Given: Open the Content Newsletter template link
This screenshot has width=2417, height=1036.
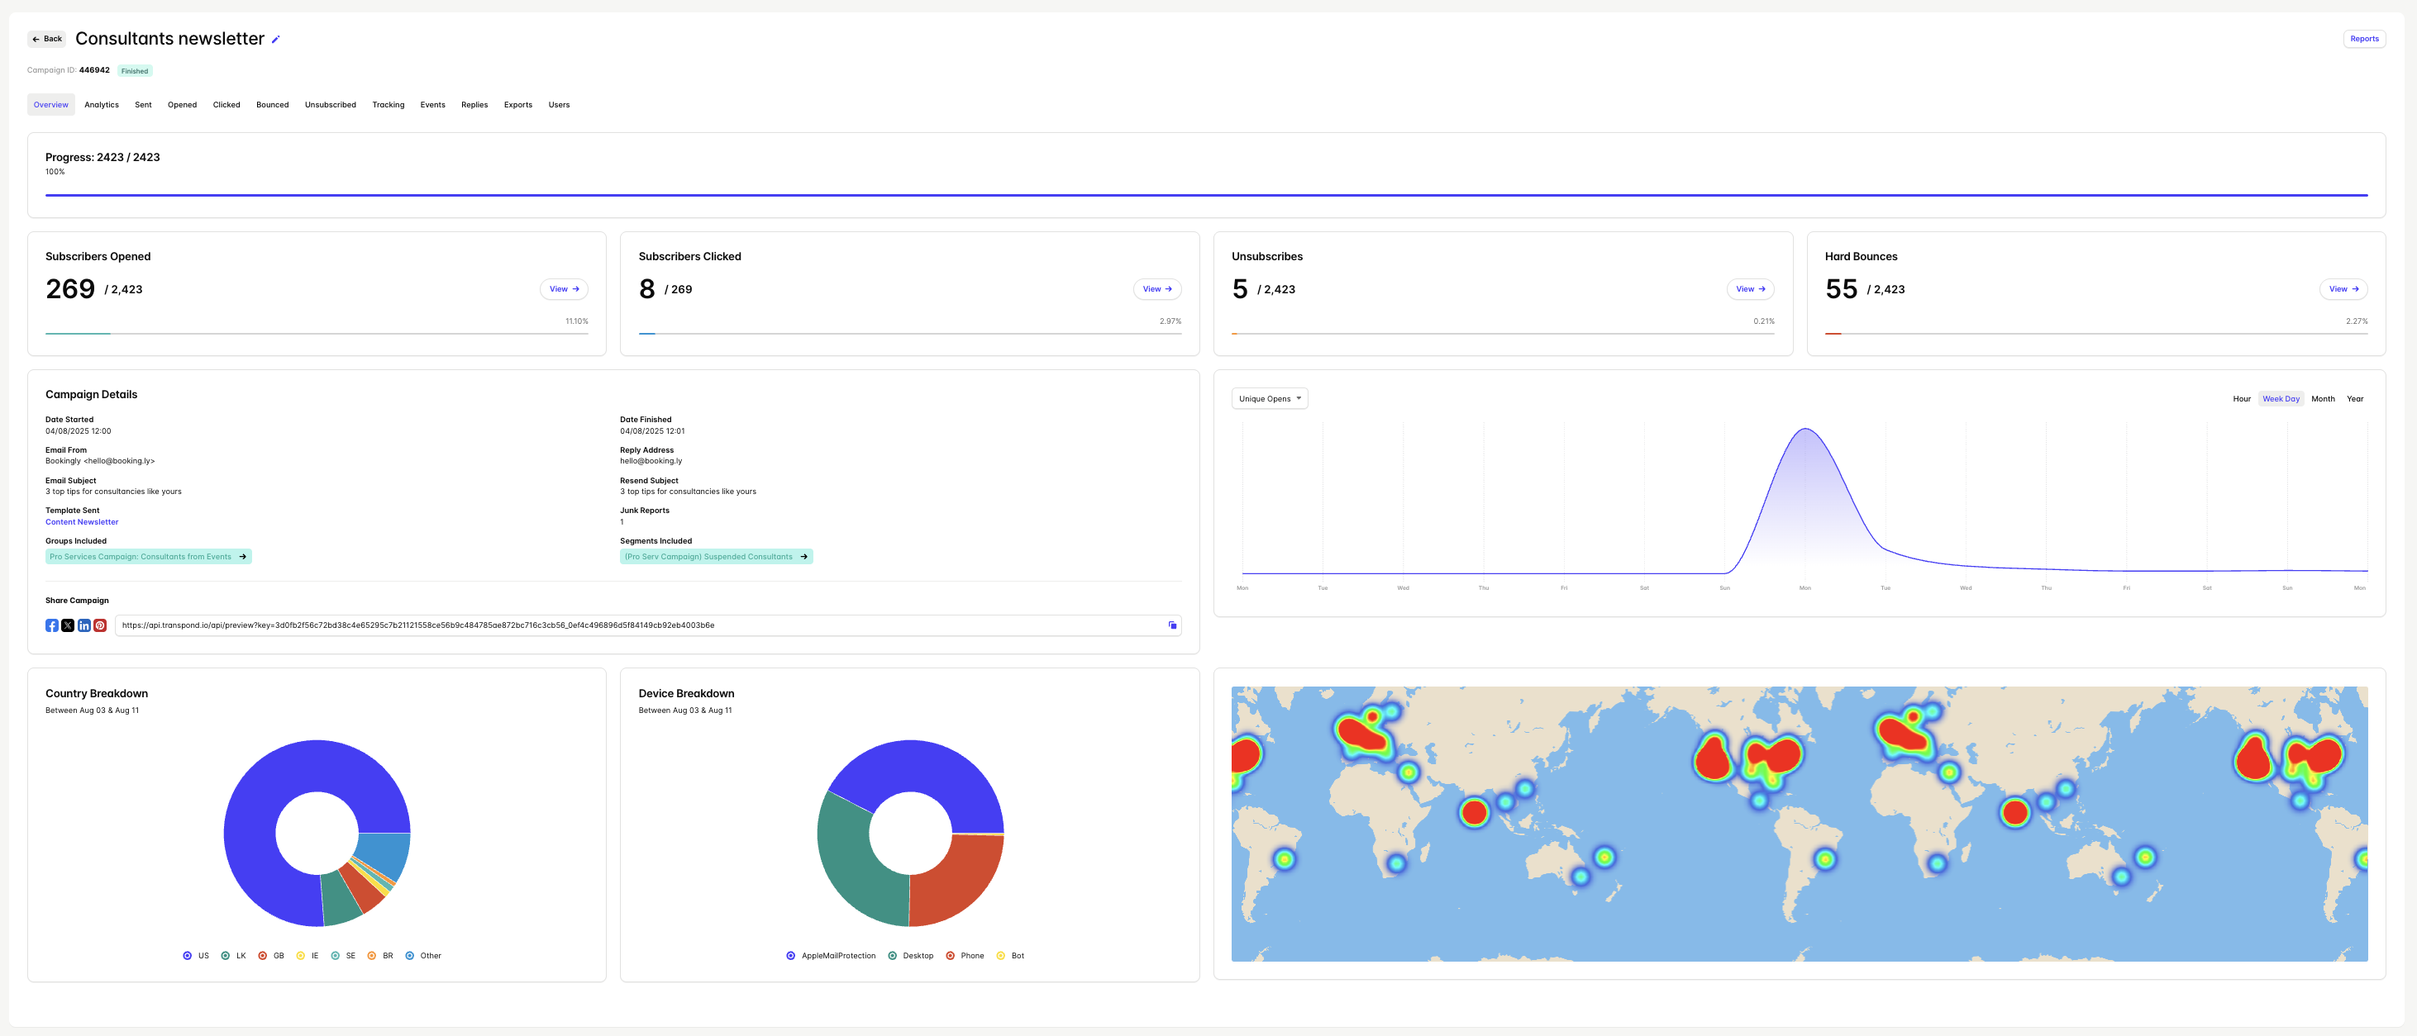Looking at the screenshot, I should 82,522.
